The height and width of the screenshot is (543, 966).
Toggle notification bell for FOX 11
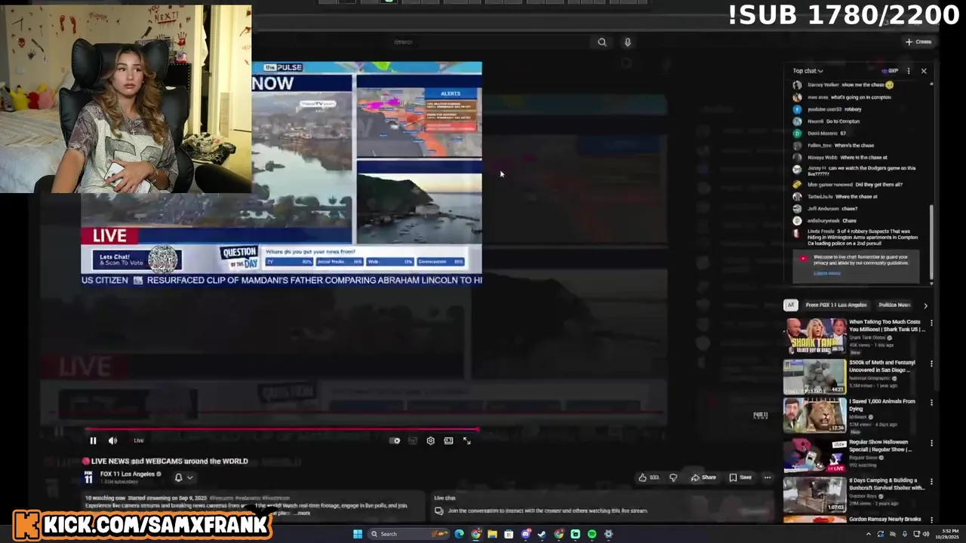tap(179, 477)
